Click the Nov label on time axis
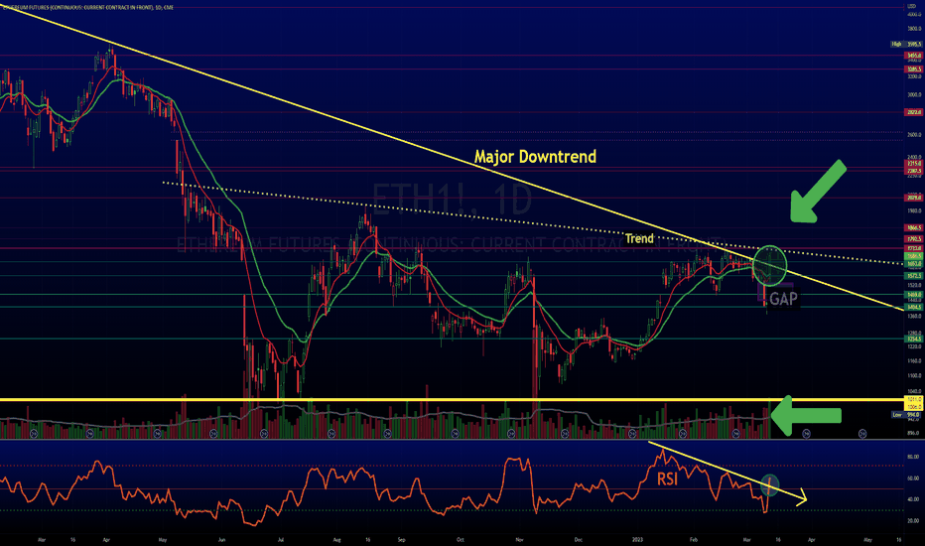This screenshot has width=925, height=546. tap(520, 539)
